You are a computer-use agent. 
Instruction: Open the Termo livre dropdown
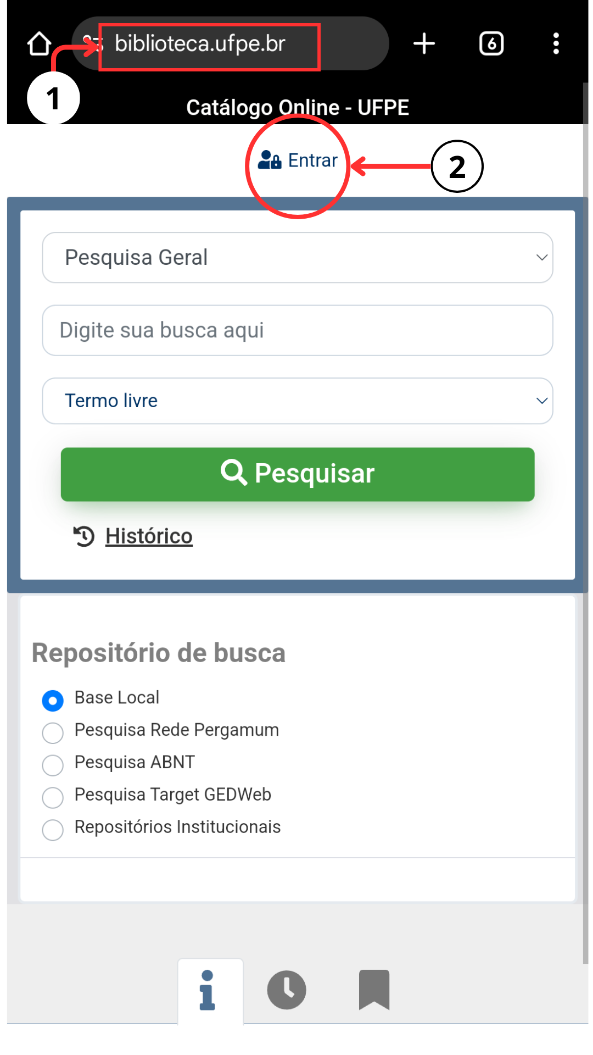297,401
